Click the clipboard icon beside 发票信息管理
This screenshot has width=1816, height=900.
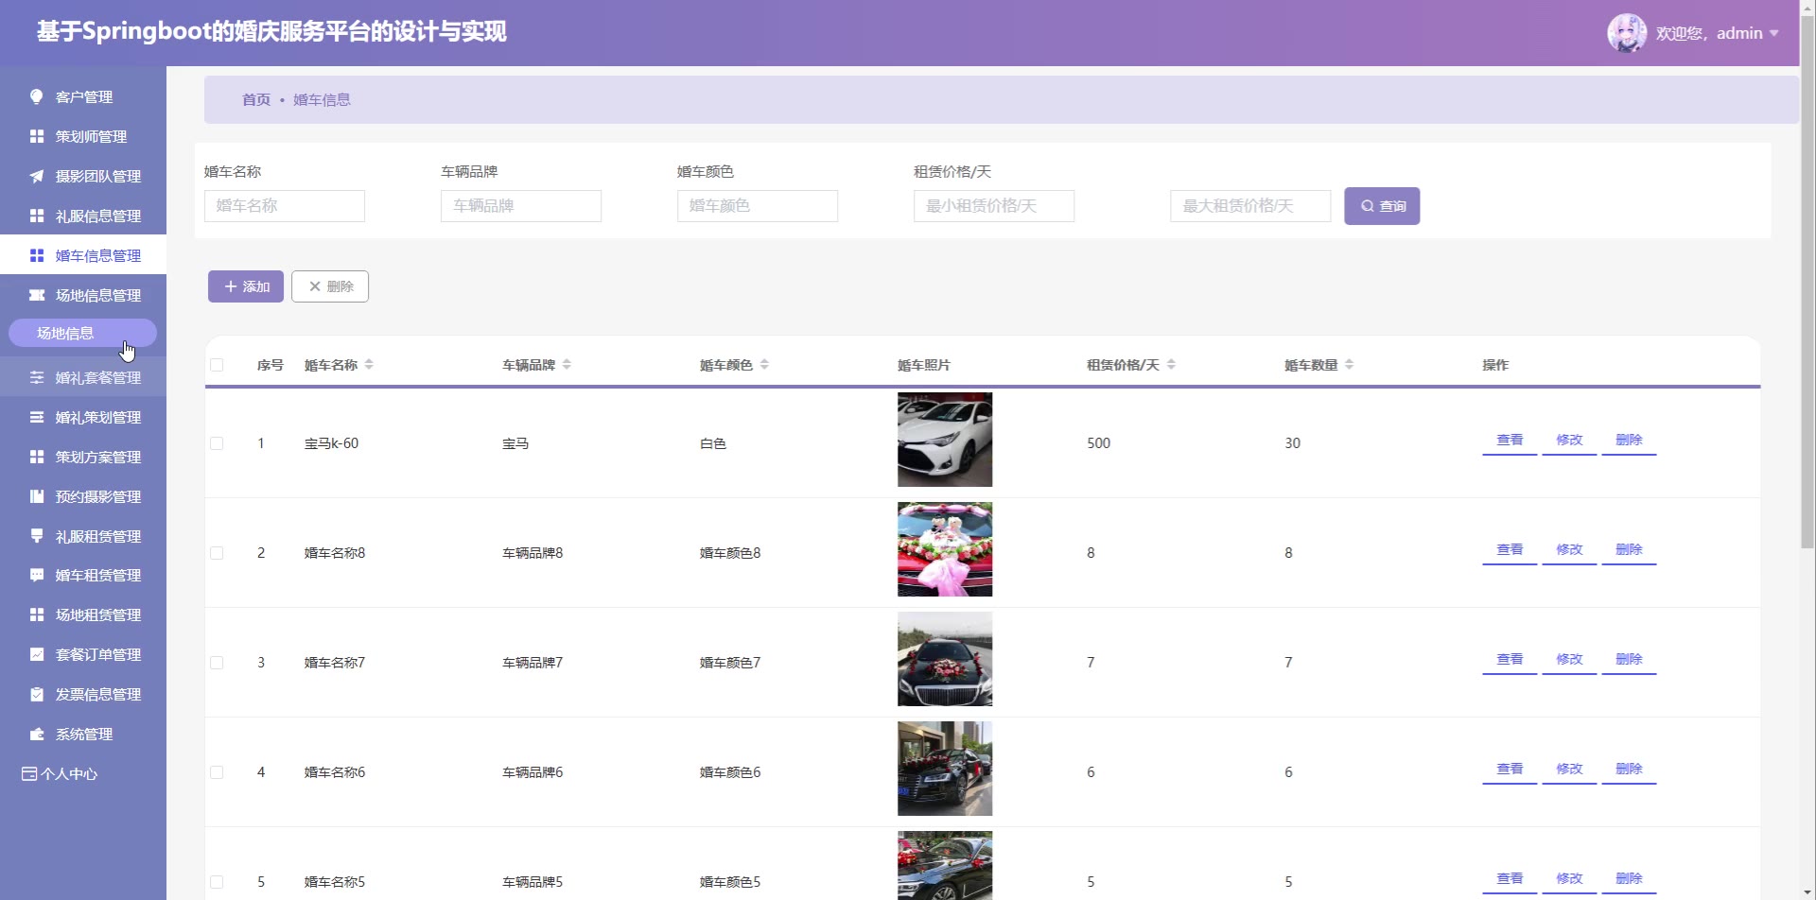click(37, 694)
